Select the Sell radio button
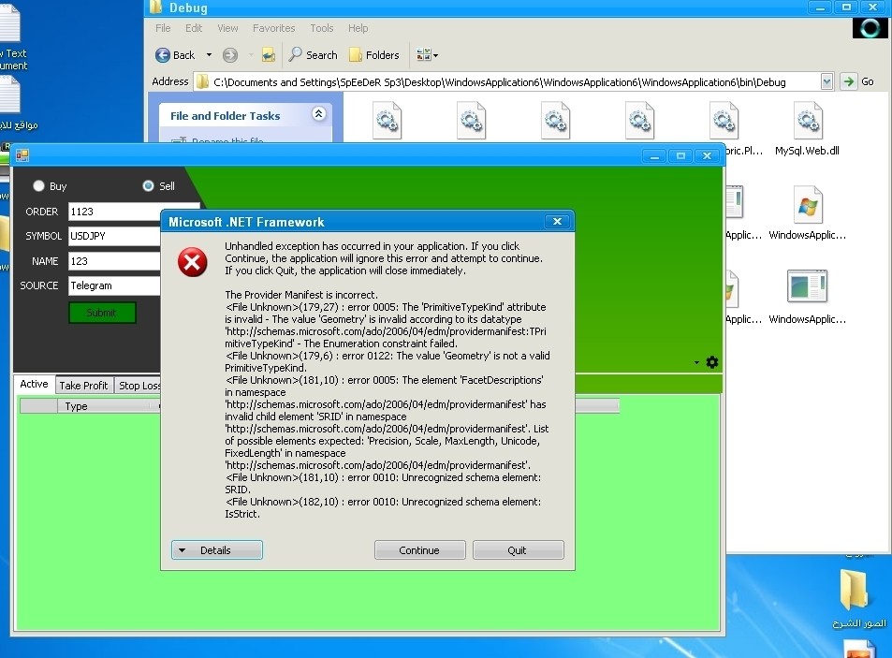 (148, 186)
